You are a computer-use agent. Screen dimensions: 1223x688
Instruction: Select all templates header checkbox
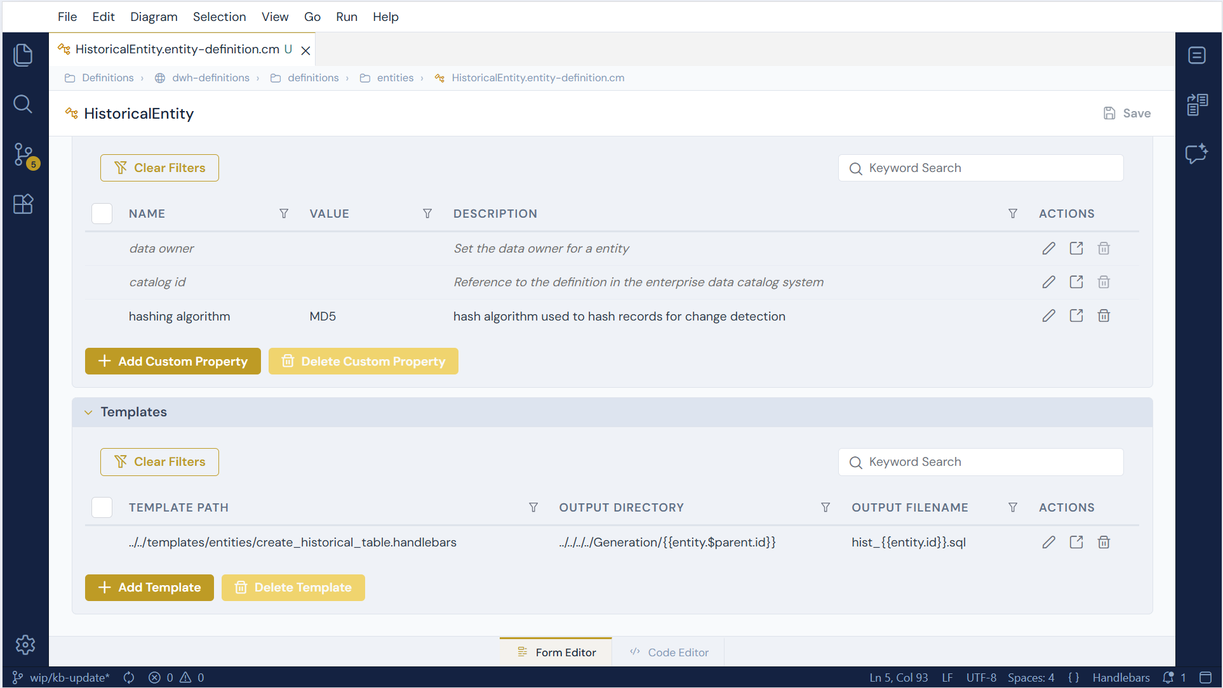point(102,508)
